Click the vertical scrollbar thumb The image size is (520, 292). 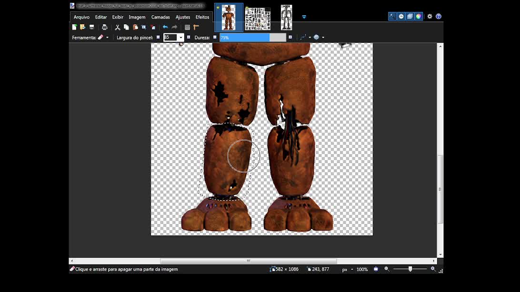coord(440,189)
